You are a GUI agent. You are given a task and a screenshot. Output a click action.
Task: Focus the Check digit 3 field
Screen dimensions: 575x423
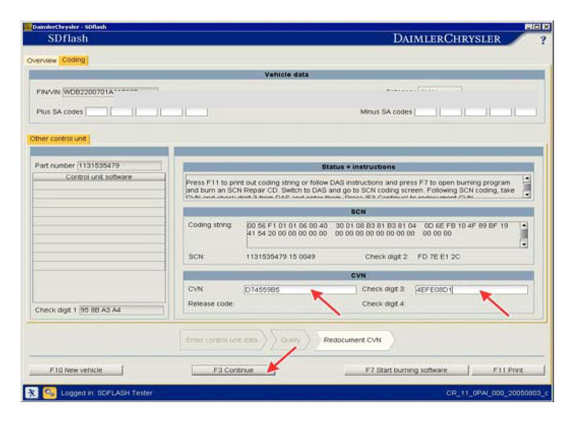(x=471, y=290)
